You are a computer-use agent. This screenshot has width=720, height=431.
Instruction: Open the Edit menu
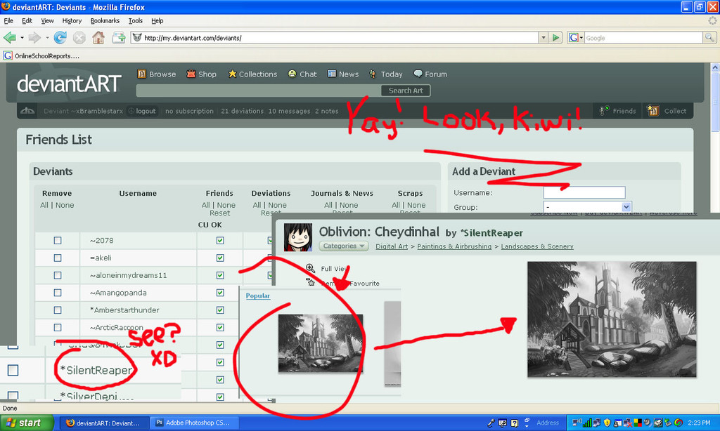click(27, 20)
